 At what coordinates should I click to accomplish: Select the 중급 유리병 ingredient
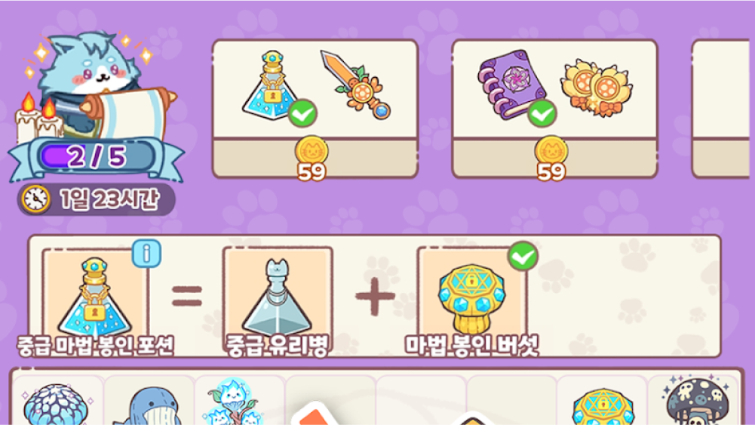click(278, 301)
